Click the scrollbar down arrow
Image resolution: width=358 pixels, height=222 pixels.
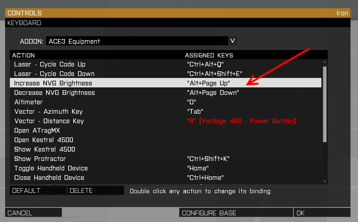pos(325,181)
